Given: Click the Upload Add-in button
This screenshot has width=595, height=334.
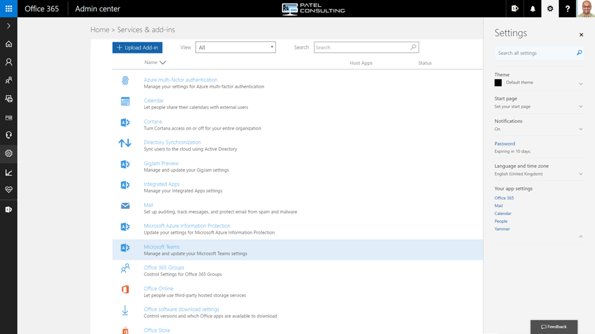Looking at the screenshot, I should (x=137, y=48).
